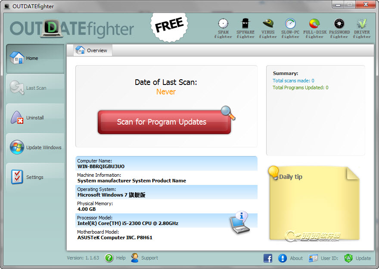Click 'Version: 1.1.63' text
The image size is (379, 269).
pos(83,258)
